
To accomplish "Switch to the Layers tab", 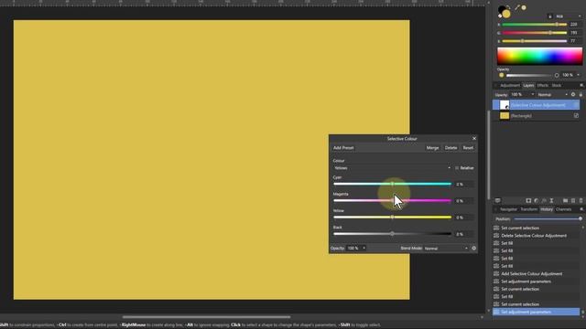I will [528, 85].
